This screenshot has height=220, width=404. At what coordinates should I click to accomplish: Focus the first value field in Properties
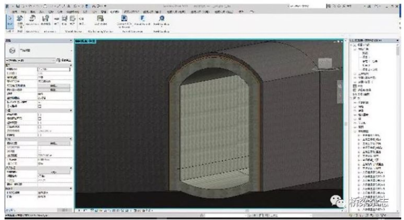[54, 69]
